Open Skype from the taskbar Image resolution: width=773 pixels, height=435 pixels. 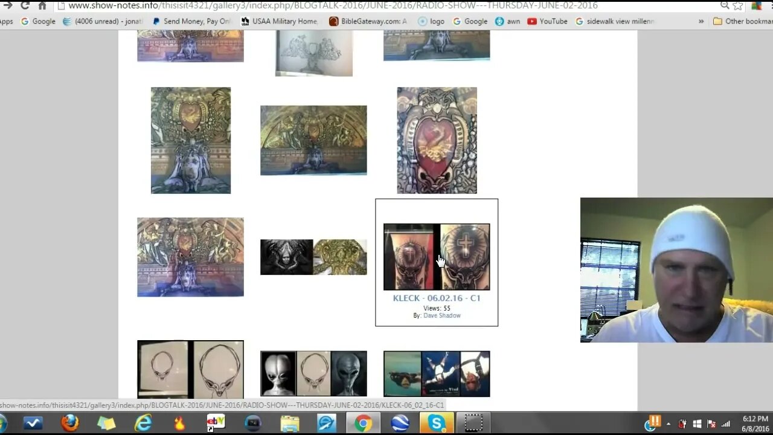click(x=437, y=423)
